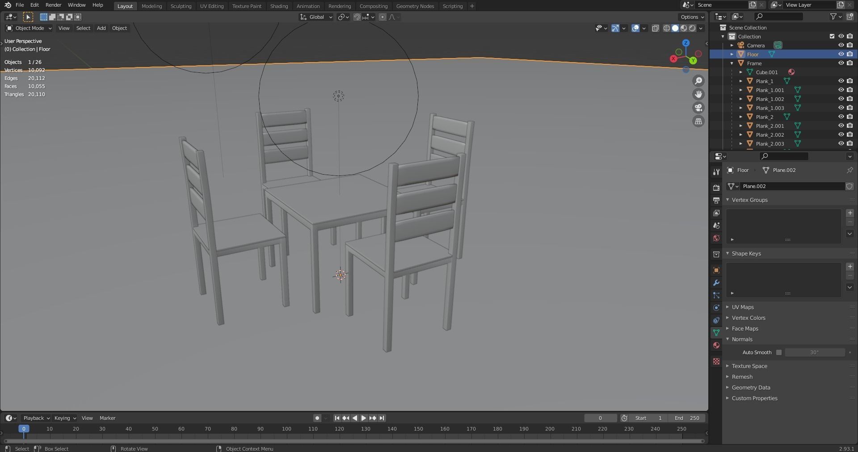Add workspace plus button
858x452 pixels.
(x=472, y=6)
